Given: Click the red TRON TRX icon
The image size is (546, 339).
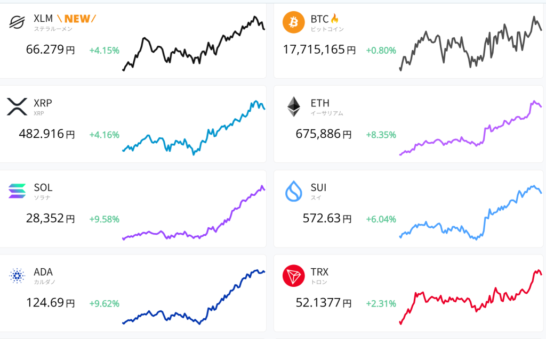Looking at the screenshot, I should [293, 276].
